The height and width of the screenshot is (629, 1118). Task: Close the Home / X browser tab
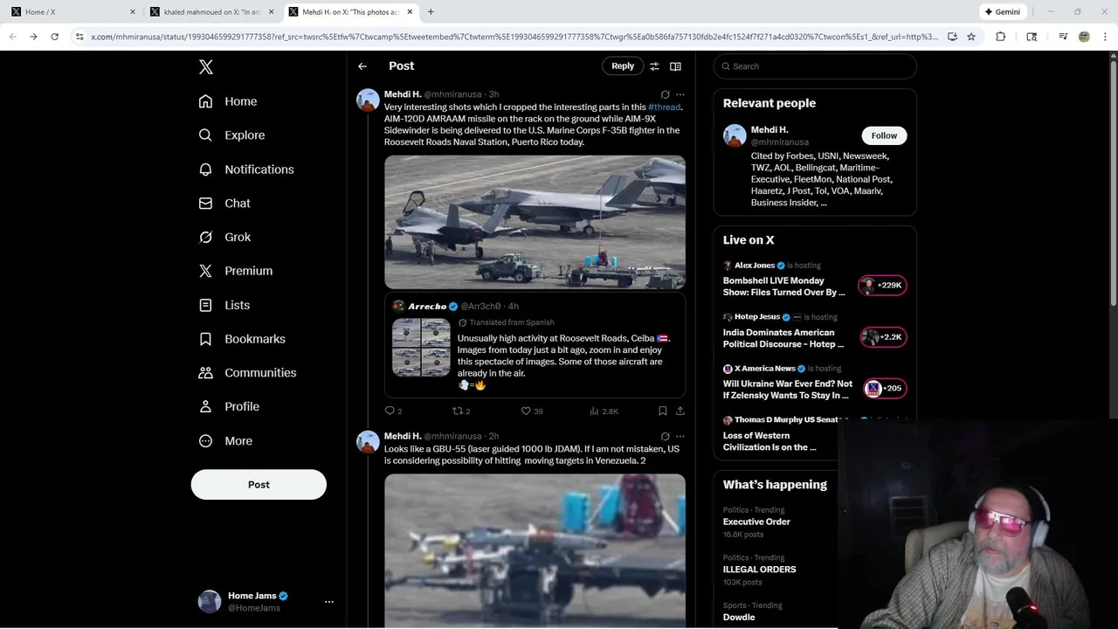(133, 12)
